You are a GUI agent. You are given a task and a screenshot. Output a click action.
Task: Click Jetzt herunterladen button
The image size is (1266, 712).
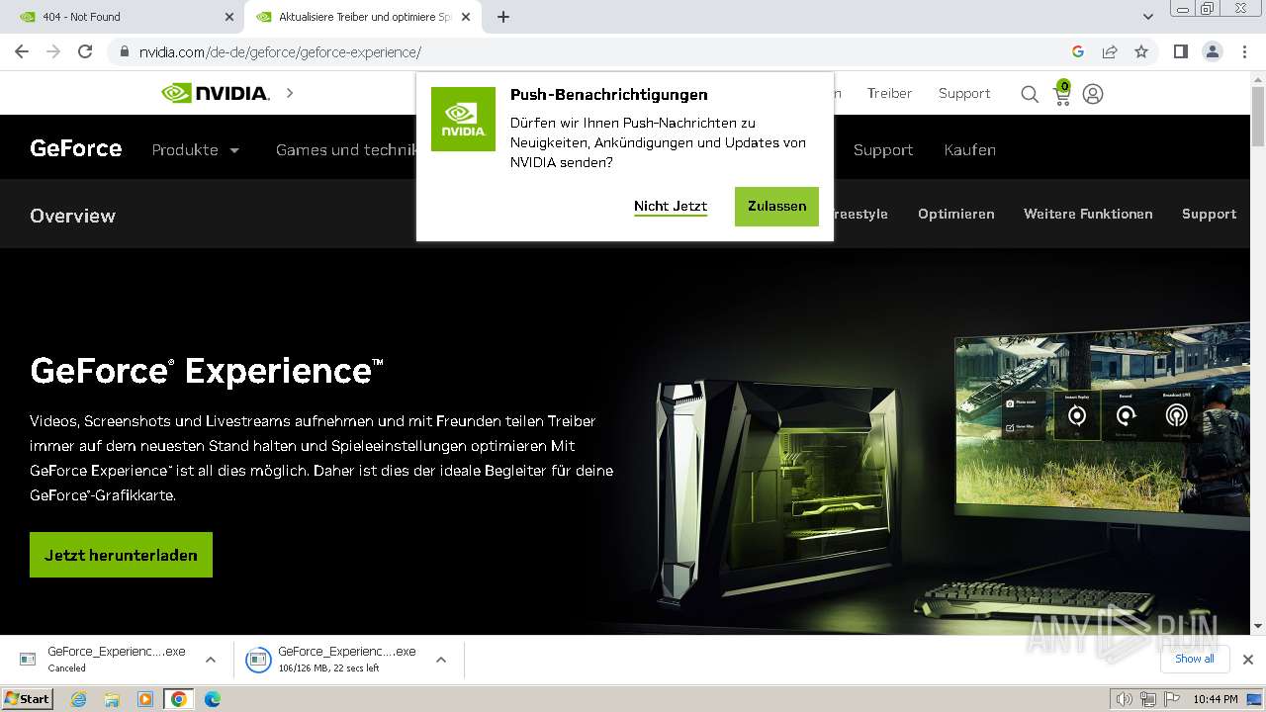[x=121, y=555]
